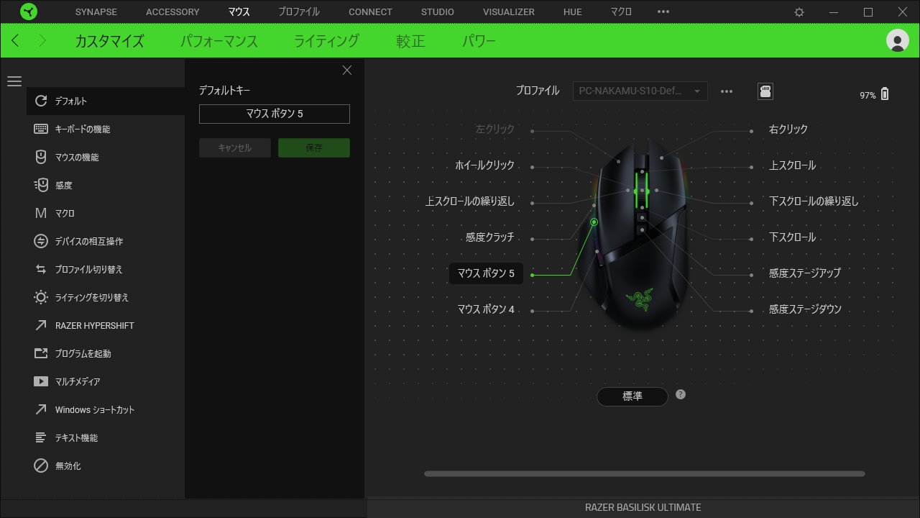The width and height of the screenshot is (920, 518).
Task: Click the キーボードの機能 keyboard icon
Action: coord(41,129)
